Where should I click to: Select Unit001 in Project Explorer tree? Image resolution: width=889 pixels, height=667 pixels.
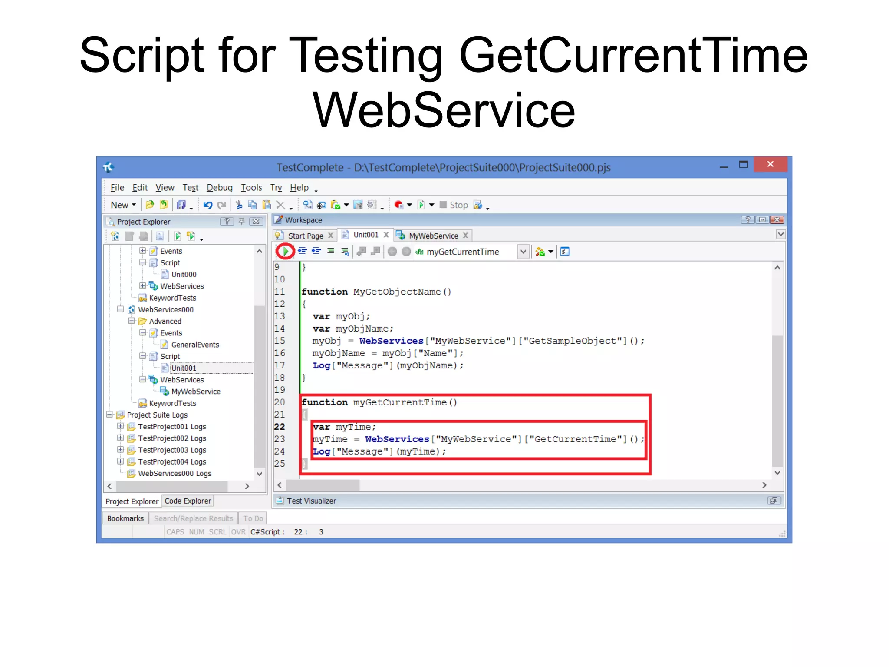point(184,368)
